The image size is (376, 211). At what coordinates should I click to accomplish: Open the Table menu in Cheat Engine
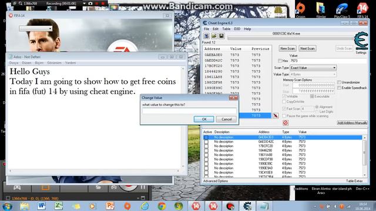[226, 29]
